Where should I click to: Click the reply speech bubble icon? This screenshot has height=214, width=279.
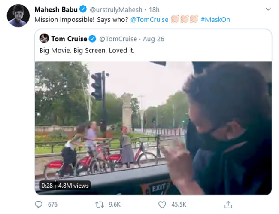39,204
